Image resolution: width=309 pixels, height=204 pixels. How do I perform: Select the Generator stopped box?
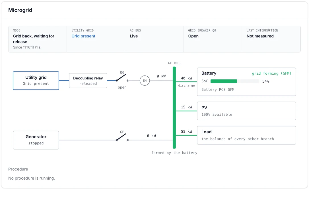tap(36, 140)
